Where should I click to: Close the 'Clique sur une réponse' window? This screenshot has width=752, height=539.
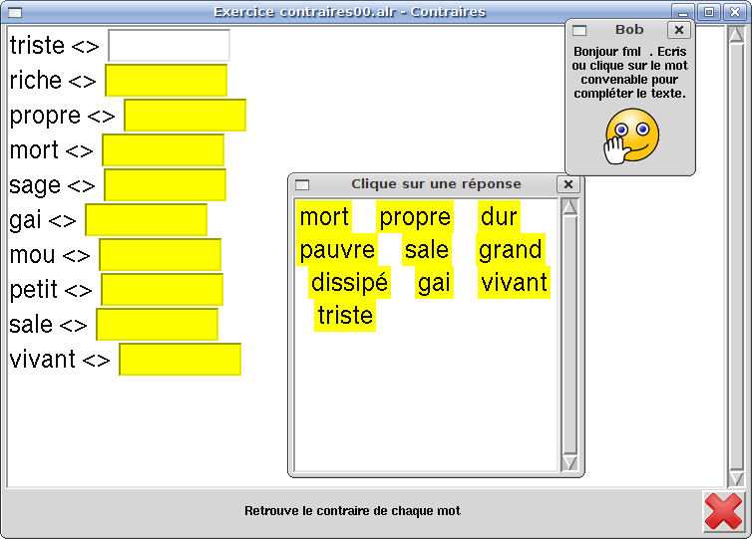(x=568, y=184)
